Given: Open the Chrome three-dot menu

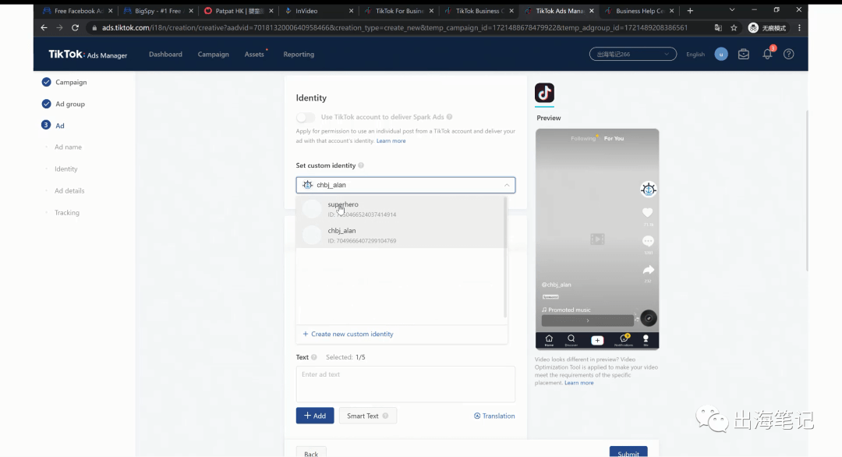Looking at the screenshot, I should (x=800, y=28).
